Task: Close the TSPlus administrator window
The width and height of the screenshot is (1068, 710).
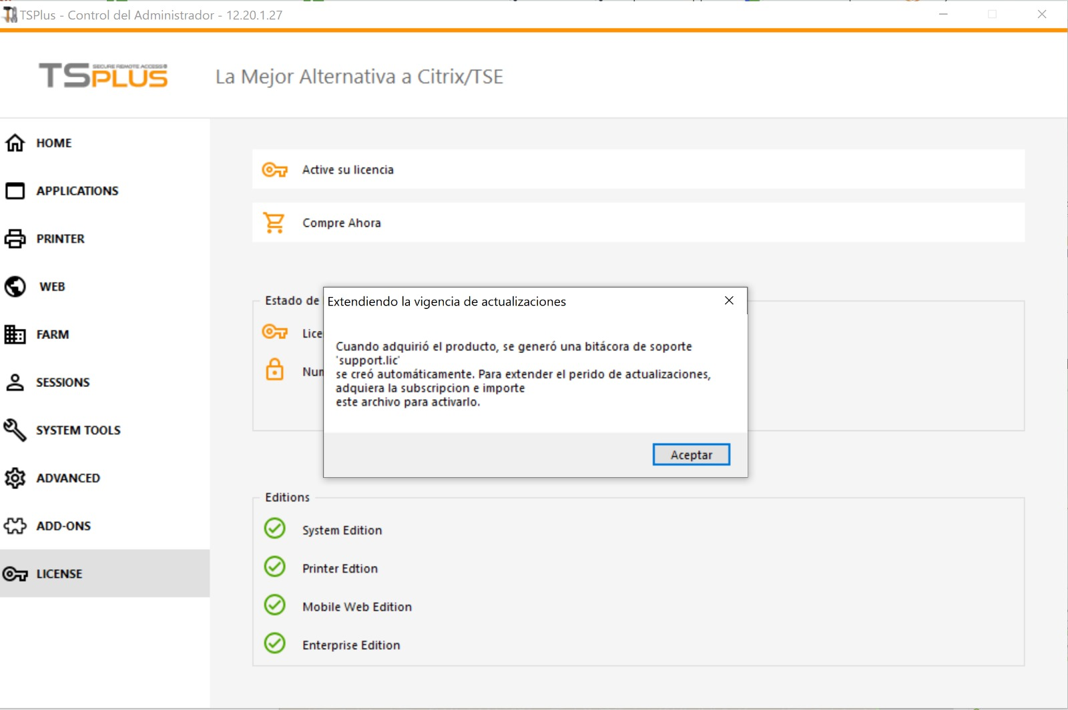Action: click(1042, 14)
